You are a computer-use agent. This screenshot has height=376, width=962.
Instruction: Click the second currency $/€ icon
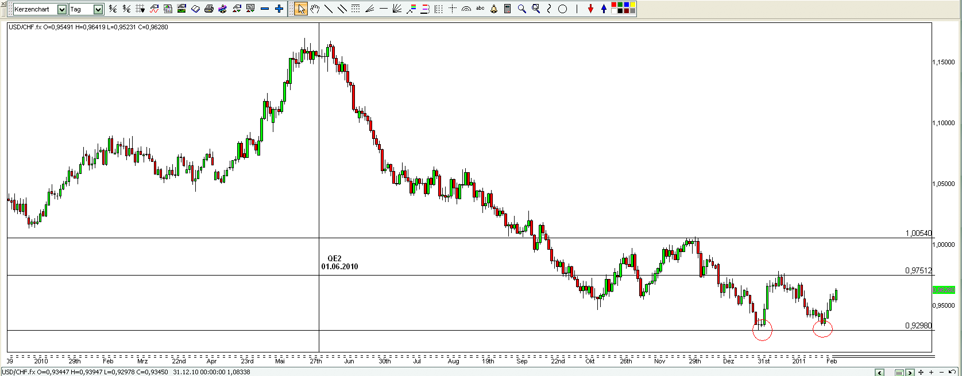click(126, 9)
